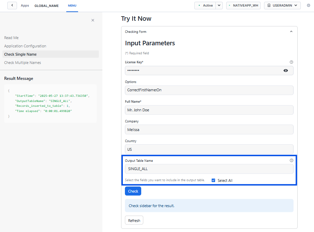Click the Input Parameters heading

[150, 43]
